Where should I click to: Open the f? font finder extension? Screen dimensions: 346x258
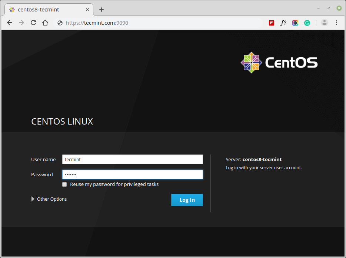click(283, 23)
